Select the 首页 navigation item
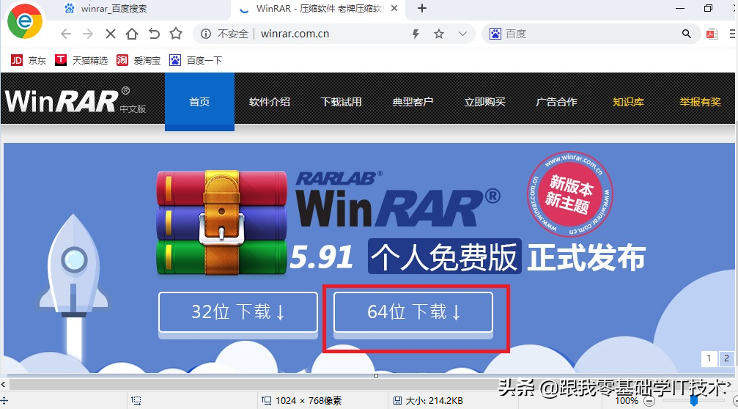This screenshot has width=738, height=409. (199, 102)
